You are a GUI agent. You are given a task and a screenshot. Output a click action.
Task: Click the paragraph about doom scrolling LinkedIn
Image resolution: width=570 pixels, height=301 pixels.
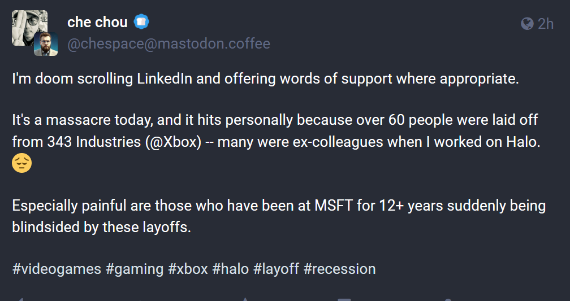[265, 78]
